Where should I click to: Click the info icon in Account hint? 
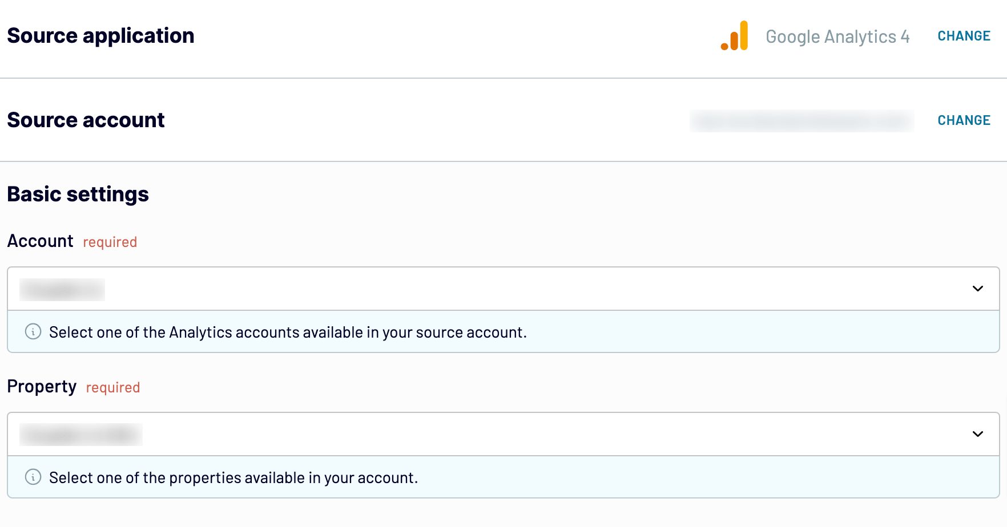click(33, 331)
